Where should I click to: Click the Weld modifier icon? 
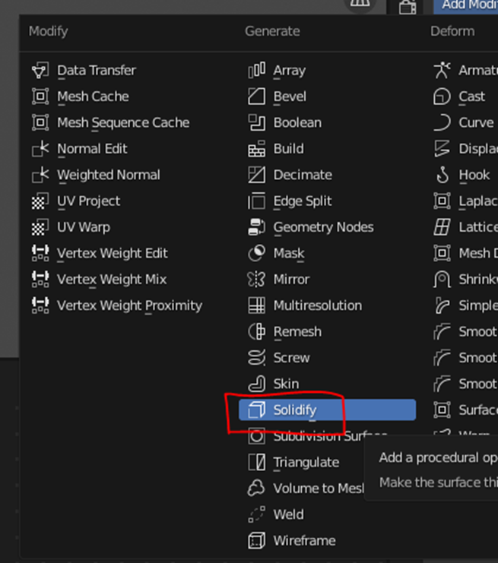point(256,514)
